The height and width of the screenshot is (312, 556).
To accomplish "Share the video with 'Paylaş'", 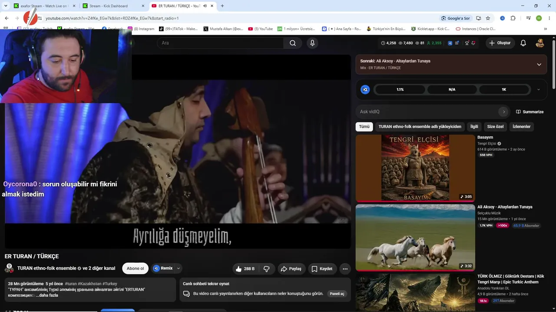I will (291, 269).
